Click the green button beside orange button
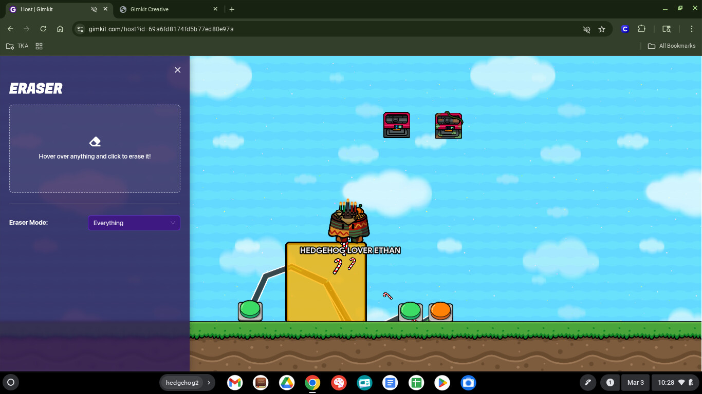This screenshot has height=394, width=702. 410,311
